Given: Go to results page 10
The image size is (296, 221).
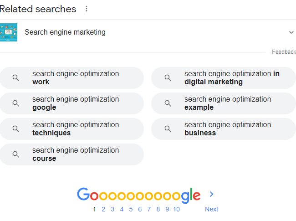Looking at the screenshot, I should click(x=176, y=209).
